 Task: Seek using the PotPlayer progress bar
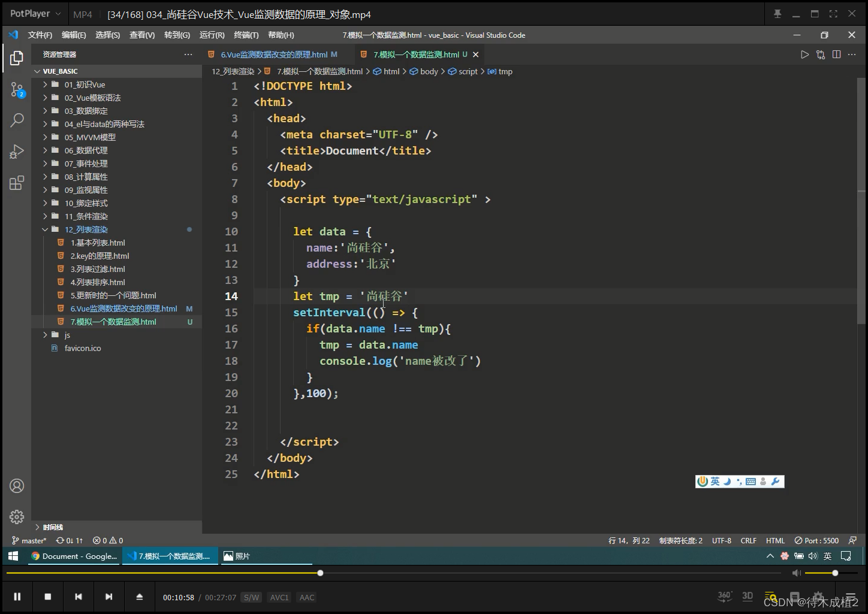[393, 573]
